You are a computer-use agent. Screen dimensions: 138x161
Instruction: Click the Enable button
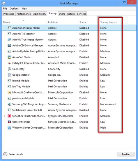[126, 154]
